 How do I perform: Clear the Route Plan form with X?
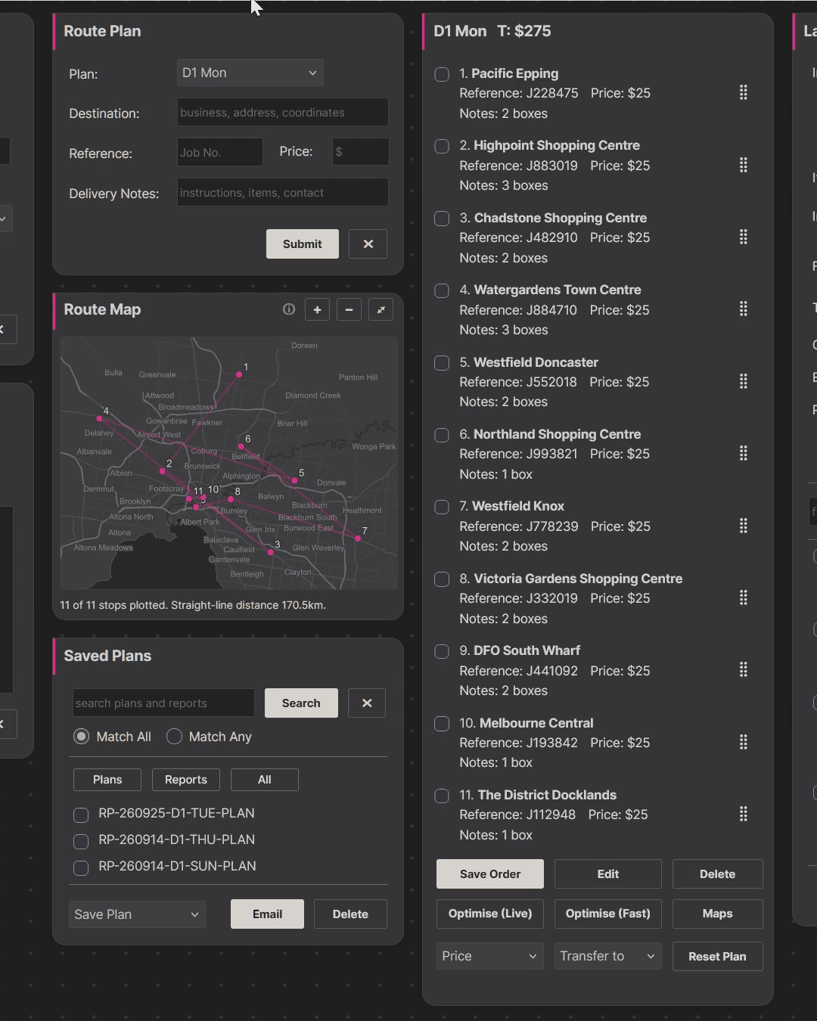368,244
